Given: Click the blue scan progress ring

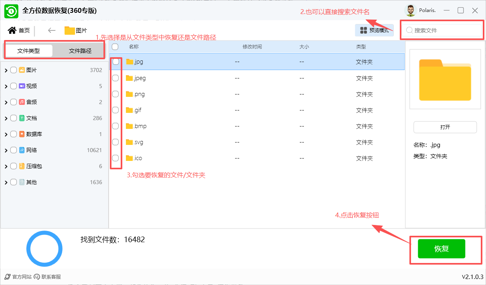Looking at the screenshot, I should 44,248.
